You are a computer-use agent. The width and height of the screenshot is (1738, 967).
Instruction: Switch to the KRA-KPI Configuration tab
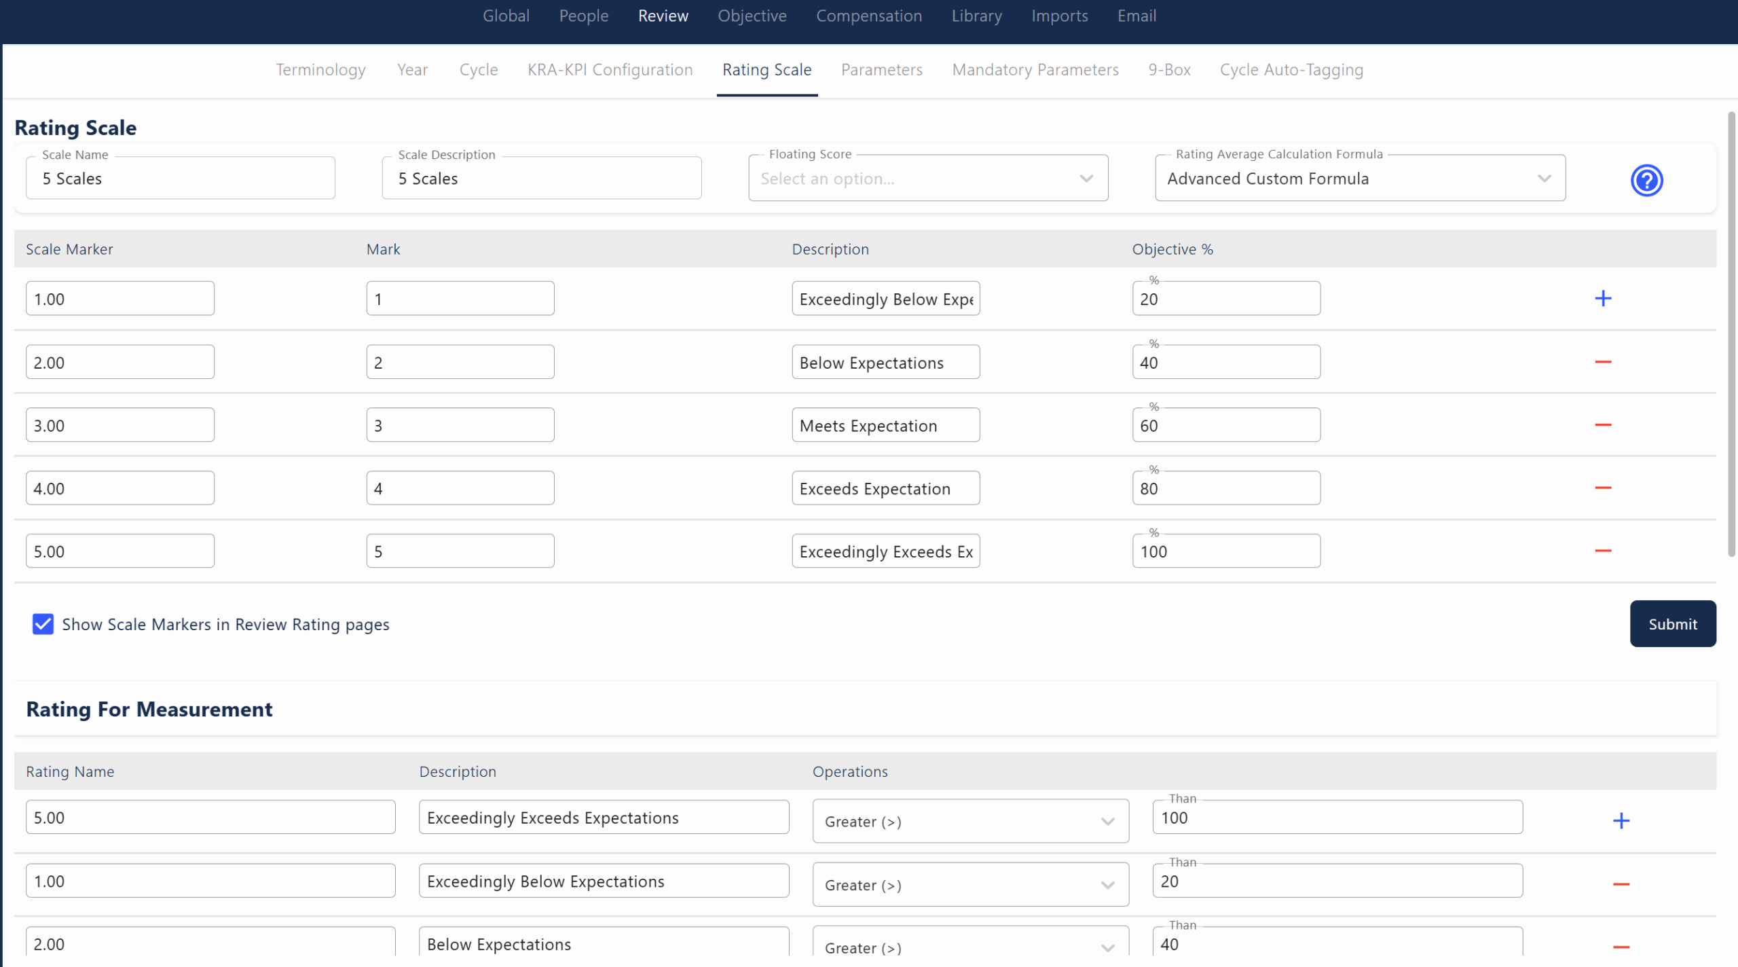[610, 70]
